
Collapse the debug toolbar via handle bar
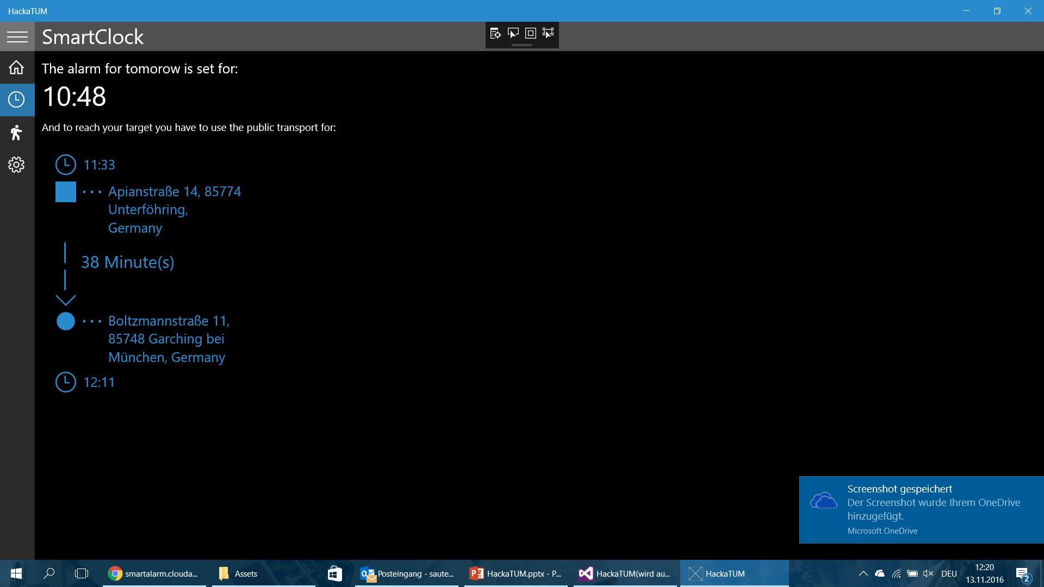point(521,45)
